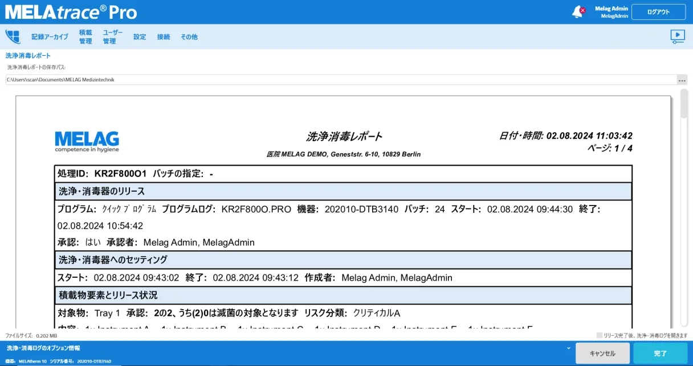
Task: Click the ログアウト button
Action: click(x=658, y=12)
